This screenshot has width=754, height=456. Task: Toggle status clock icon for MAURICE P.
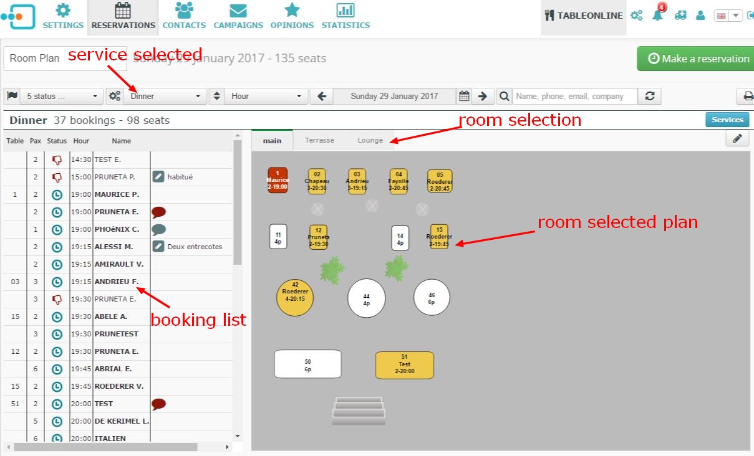[x=57, y=194]
